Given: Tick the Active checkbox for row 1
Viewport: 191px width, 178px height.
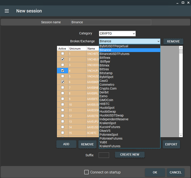Looking at the screenshot, I should tap(63, 54).
